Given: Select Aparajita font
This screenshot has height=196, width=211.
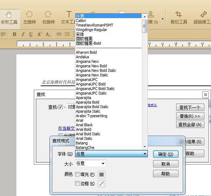Looking at the screenshot, I should 108,98.
